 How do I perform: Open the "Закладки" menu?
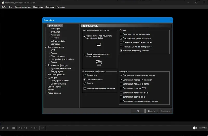[50, 7]
